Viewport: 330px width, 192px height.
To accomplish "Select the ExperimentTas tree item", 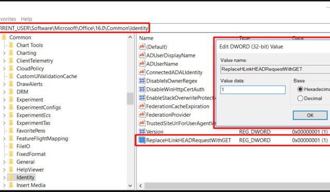I will [x=33, y=123].
